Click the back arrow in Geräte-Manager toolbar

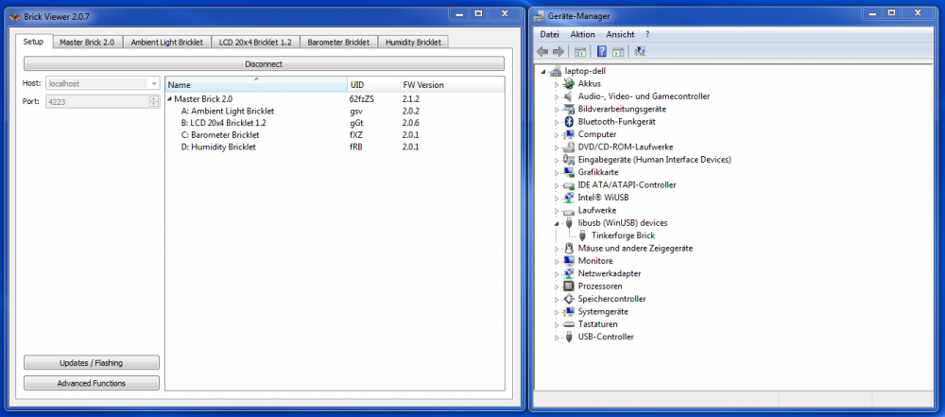coord(542,51)
